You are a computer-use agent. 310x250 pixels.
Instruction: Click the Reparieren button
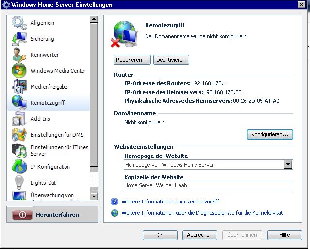click(131, 60)
